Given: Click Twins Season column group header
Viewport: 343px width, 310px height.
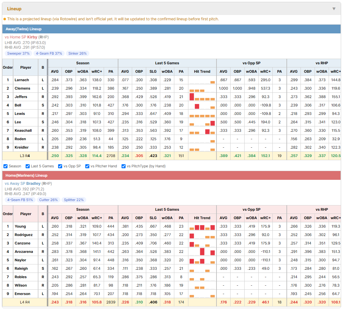Looking at the screenshot, I should click(83, 63).
